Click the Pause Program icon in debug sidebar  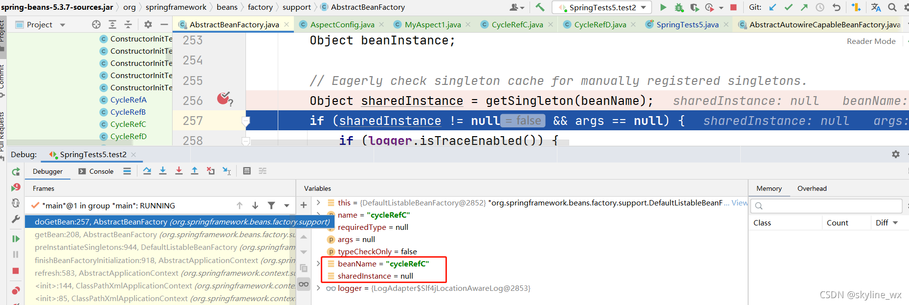tap(16, 254)
